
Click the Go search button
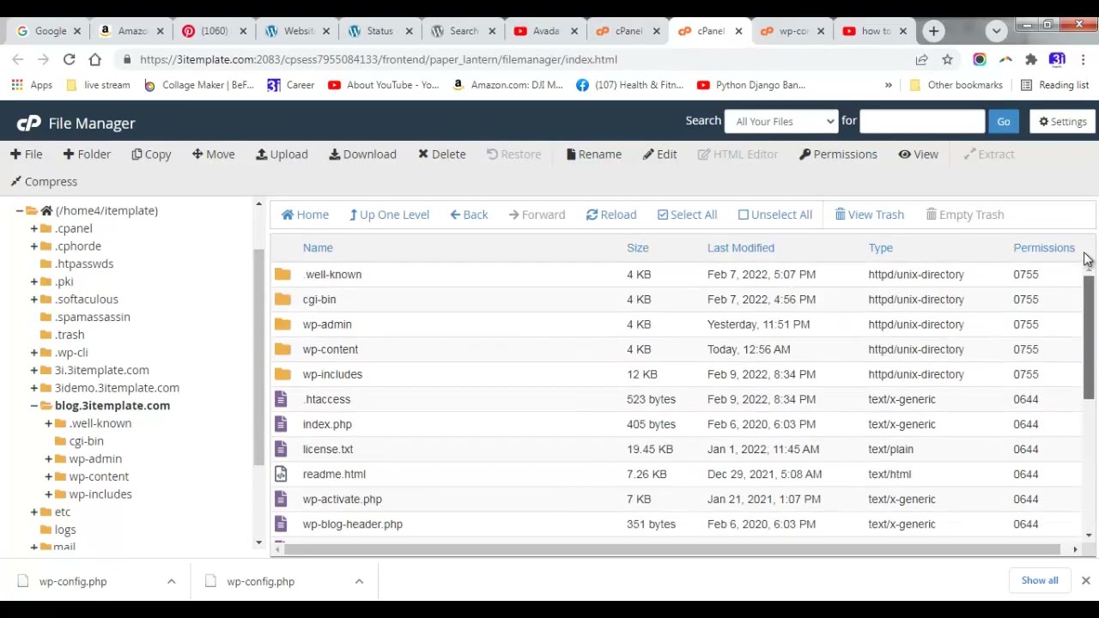(1004, 121)
